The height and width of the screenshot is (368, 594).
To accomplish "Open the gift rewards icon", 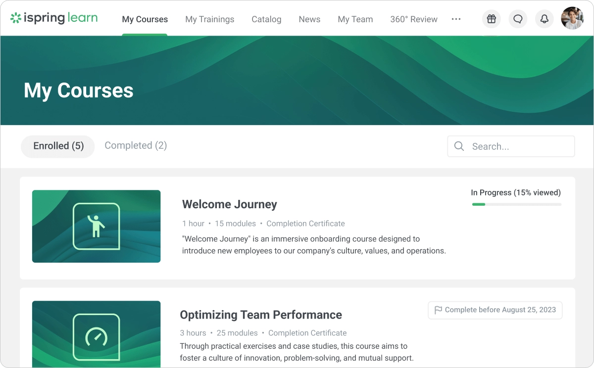I will click(491, 19).
